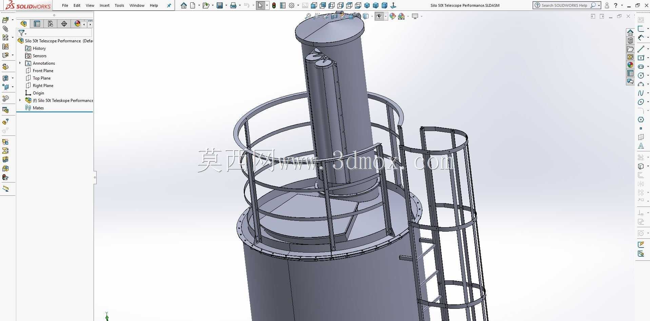
Task: Open Edit Appearance color ball icon
Action: point(393,16)
